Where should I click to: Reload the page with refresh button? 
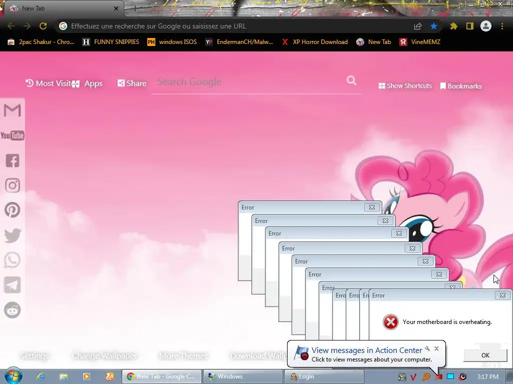click(x=43, y=26)
